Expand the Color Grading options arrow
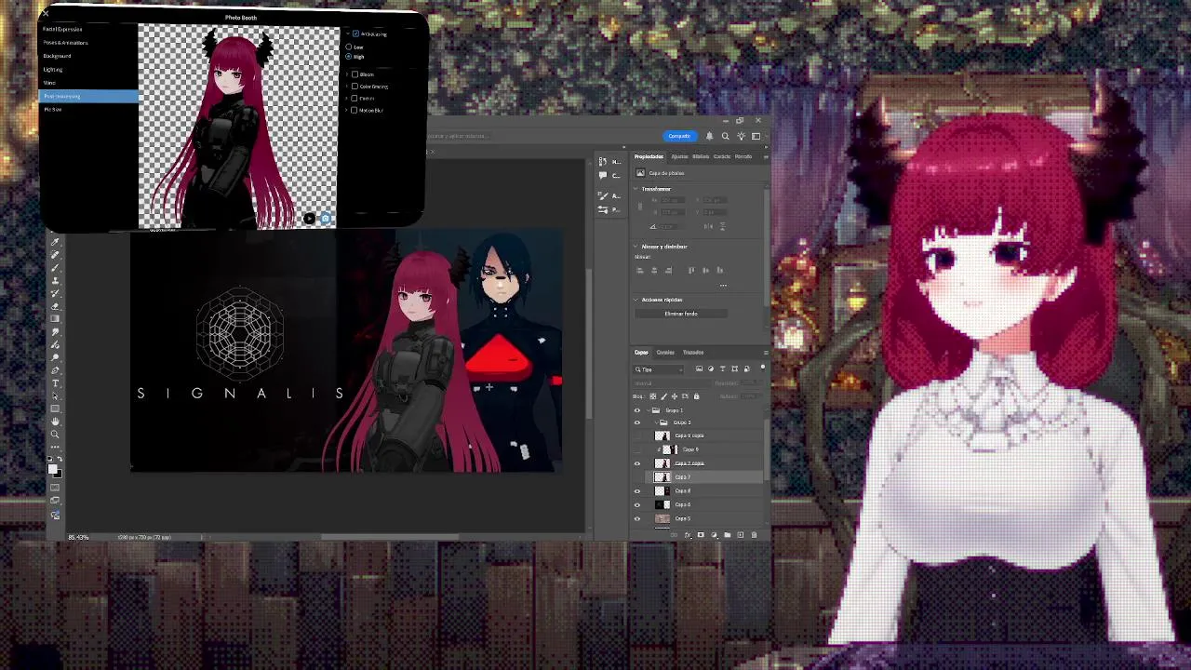The width and height of the screenshot is (1191, 670). [347, 87]
